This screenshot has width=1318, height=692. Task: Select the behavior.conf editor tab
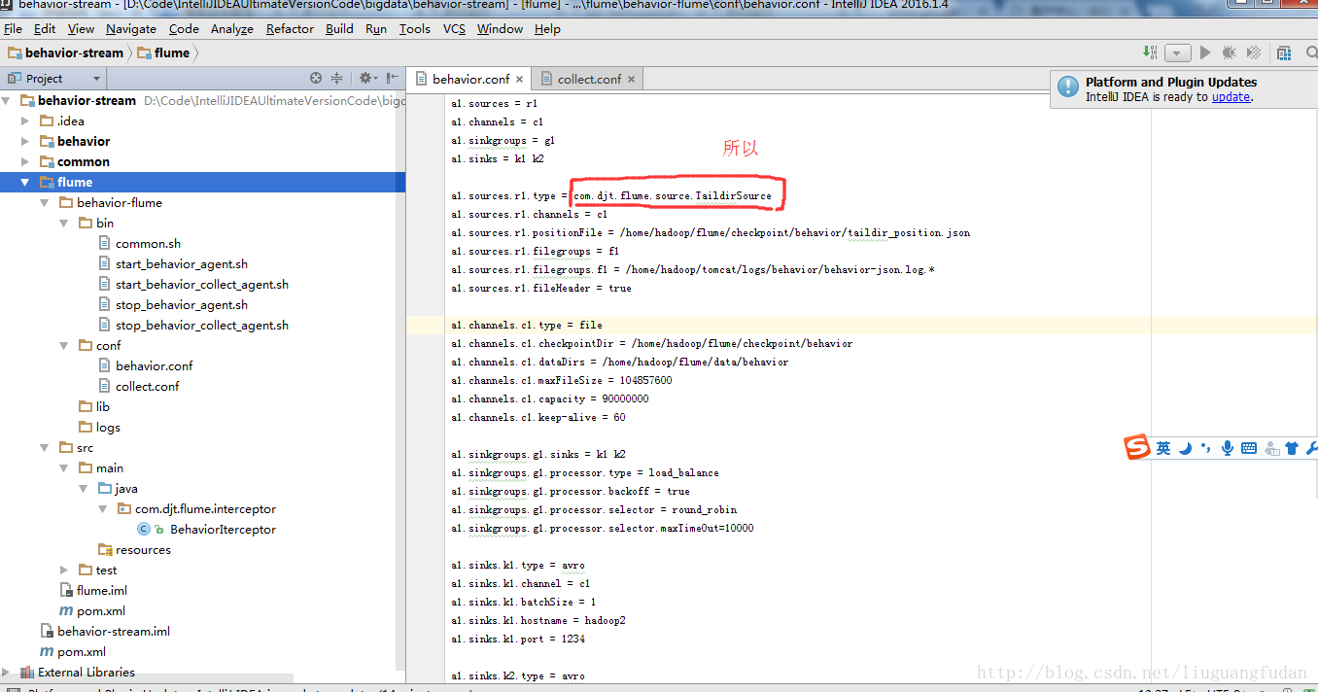(x=469, y=79)
